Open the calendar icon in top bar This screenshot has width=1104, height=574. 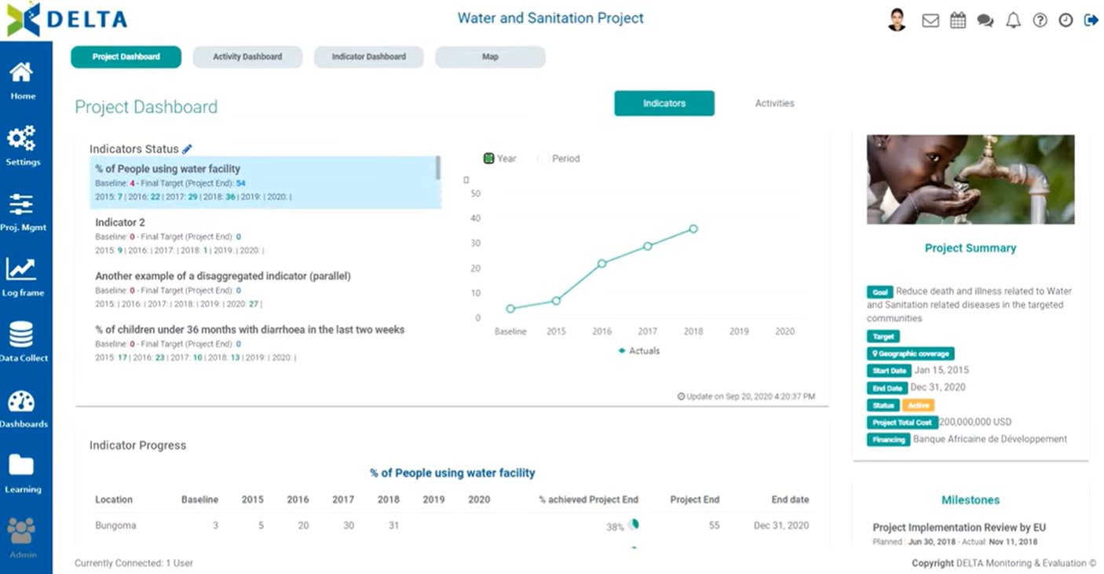tap(958, 20)
